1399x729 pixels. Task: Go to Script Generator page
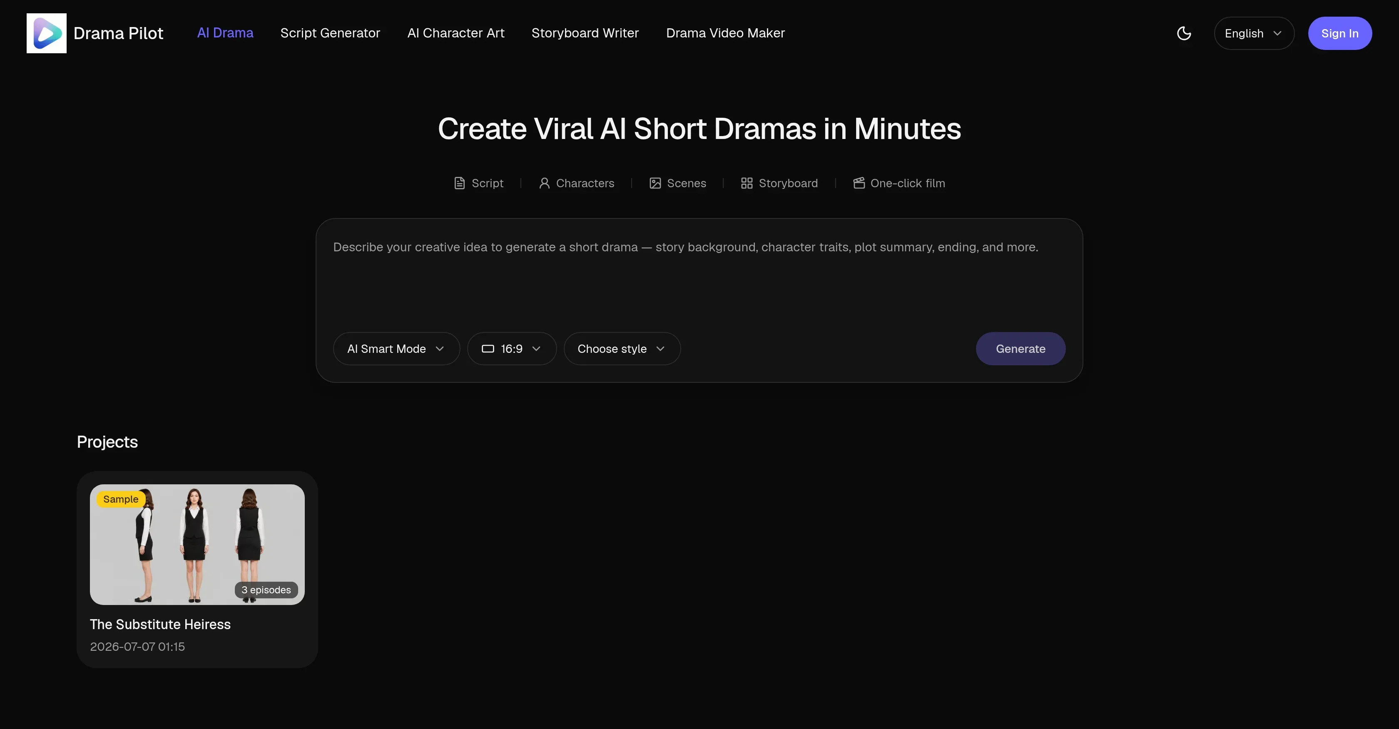(330, 33)
